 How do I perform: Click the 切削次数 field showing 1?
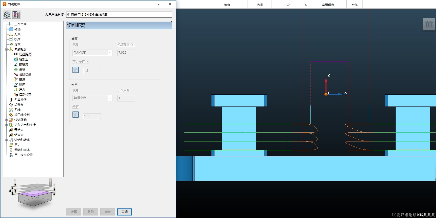click(x=126, y=98)
